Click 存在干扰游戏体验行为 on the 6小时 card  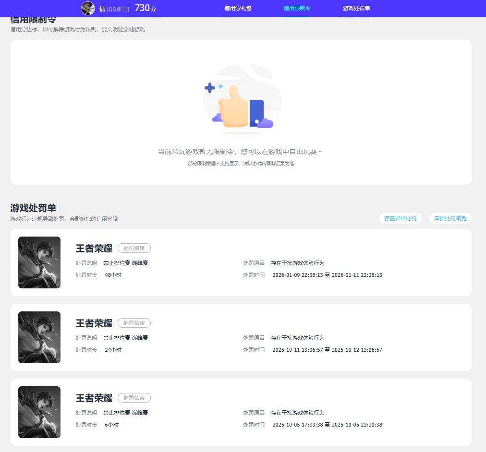[298, 413]
